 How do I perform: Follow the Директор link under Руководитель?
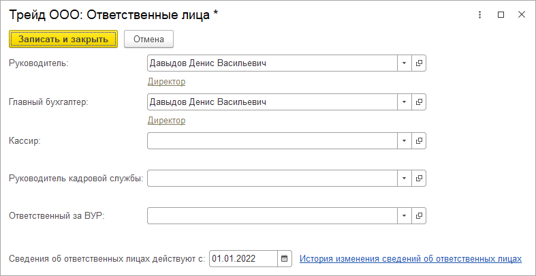pos(166,82)
